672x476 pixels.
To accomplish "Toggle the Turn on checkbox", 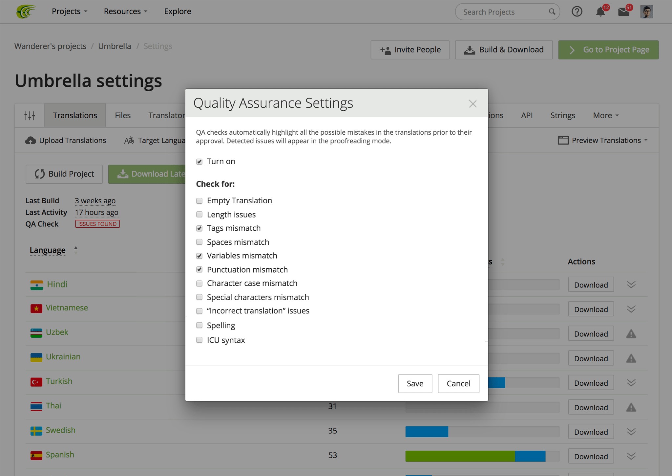I will point(199,162).
